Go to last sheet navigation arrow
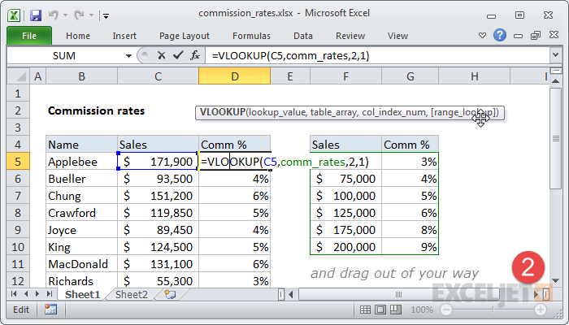This screenshot has width=569, height=325. click(x=50, y=294)
